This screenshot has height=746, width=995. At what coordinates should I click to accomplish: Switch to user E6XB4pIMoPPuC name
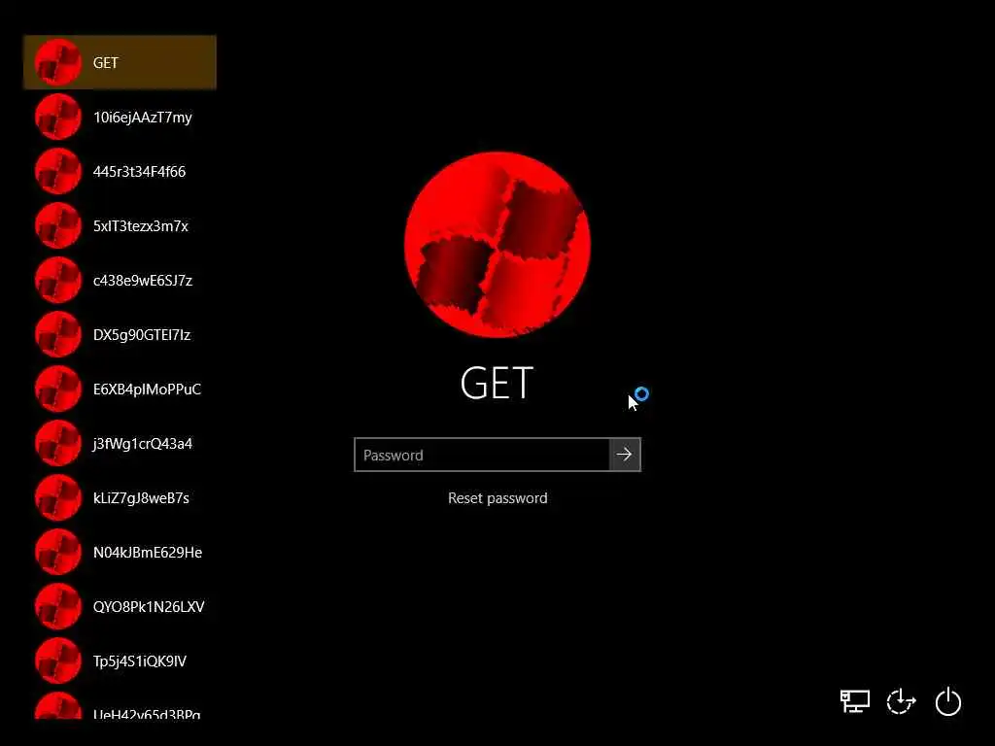[x=147, y=389]
